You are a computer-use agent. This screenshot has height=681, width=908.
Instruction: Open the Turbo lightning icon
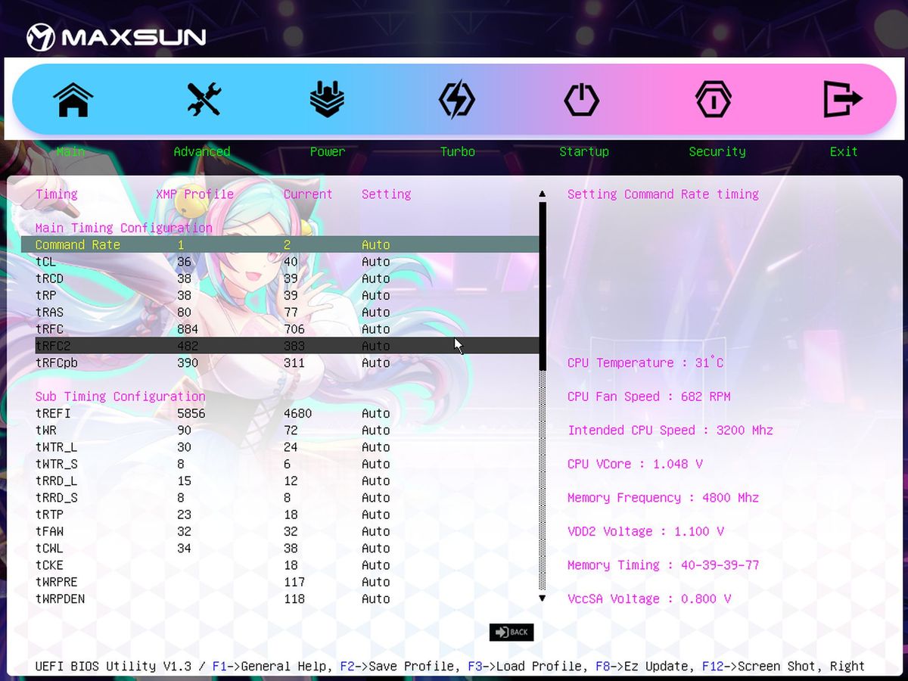[x=457, y=99]
